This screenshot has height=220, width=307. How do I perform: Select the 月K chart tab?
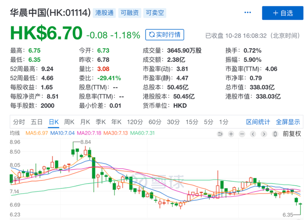click(85, 122)
